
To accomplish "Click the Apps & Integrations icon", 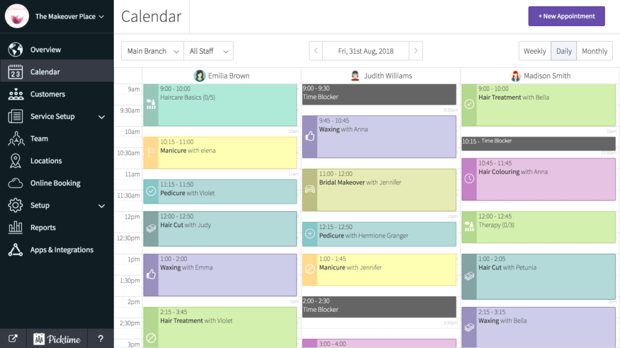I will 15,250.
